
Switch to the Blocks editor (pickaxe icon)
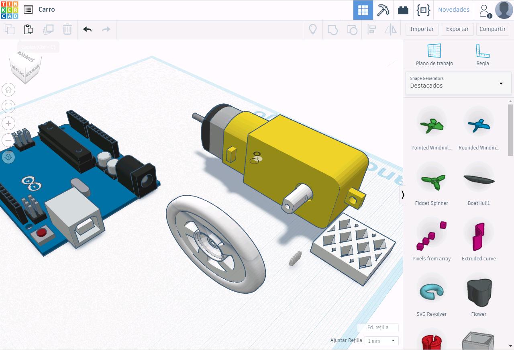(383, 10)
